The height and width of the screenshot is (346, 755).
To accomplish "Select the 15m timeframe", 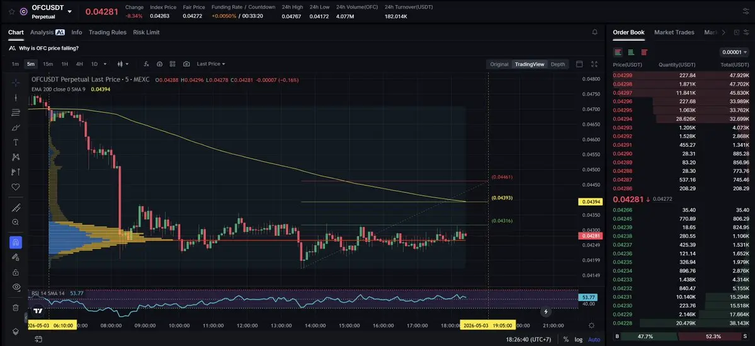I will [48, 64].
